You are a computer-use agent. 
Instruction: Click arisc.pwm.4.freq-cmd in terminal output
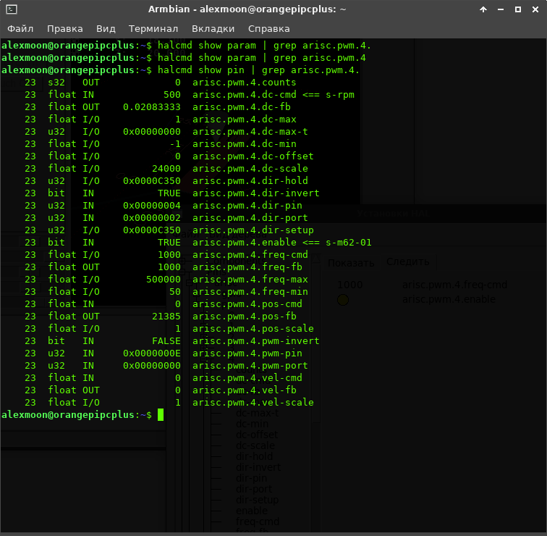(250, 254)
